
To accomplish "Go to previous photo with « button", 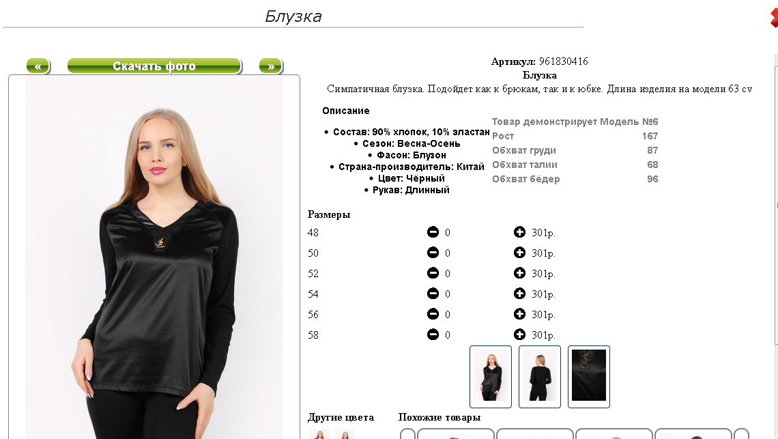I will 38,66.
